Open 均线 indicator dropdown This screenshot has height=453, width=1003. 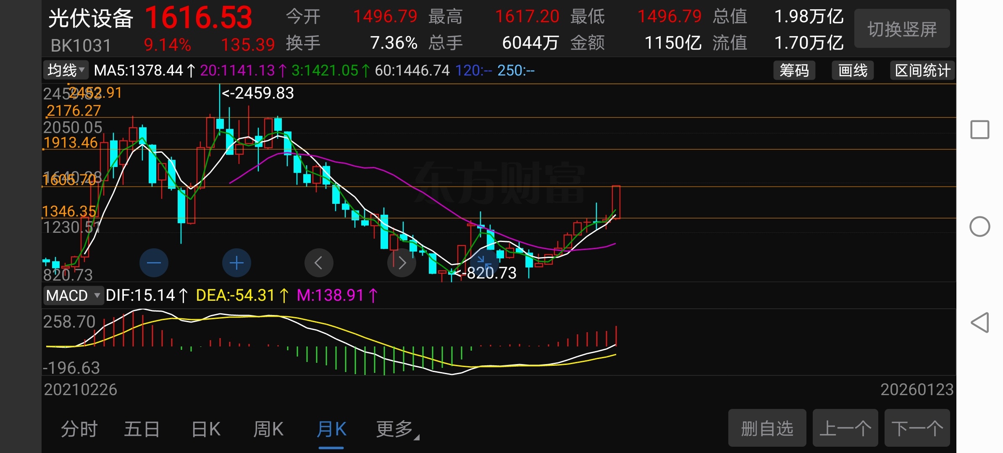[x=66, y=70]
